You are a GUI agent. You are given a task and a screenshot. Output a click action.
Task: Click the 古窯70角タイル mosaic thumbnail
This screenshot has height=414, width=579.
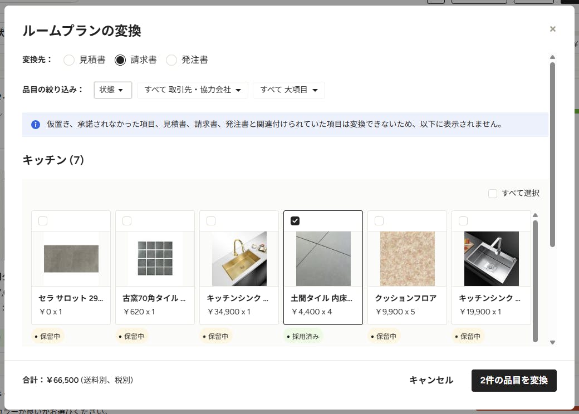(155, 258)
